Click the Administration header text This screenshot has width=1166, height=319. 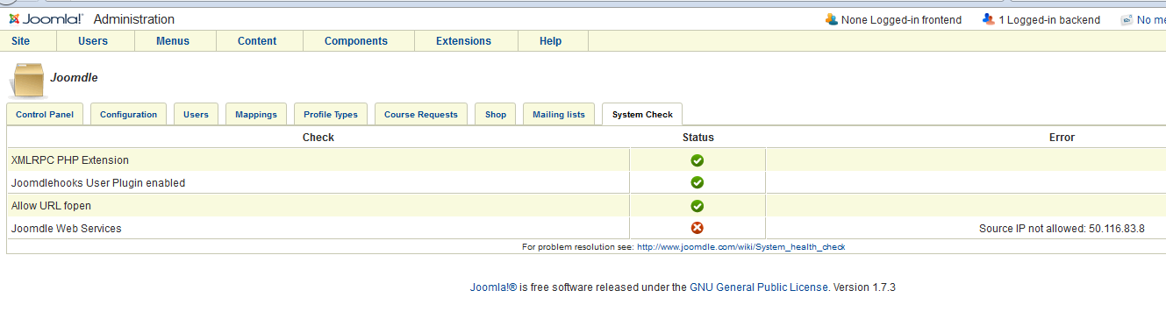133,19
